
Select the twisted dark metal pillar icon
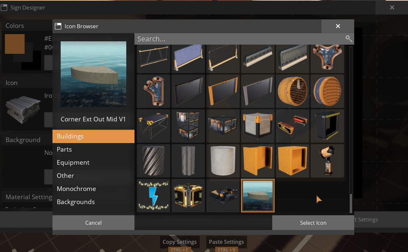153,160
